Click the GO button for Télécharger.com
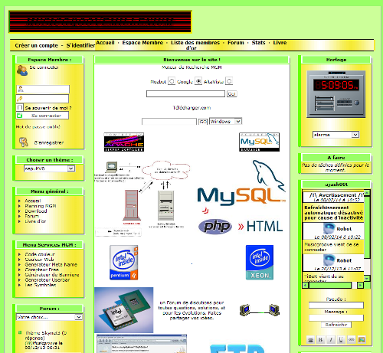 pyautogui.click(x=203, y=122)
